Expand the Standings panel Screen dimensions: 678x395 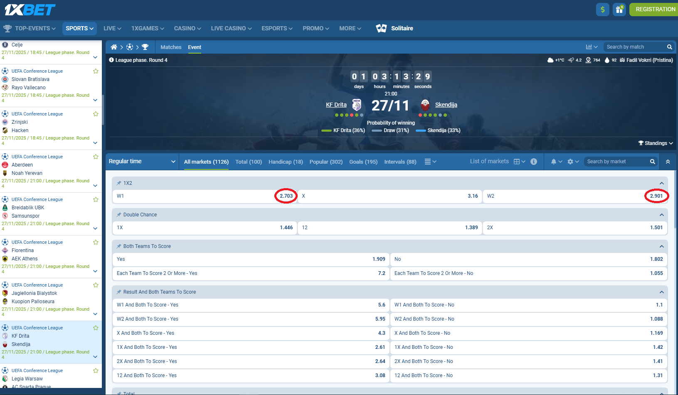(x=656, y=143)
